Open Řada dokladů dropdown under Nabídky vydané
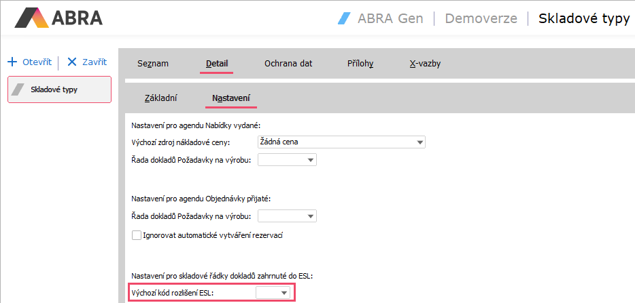The width and height of the screenshot is (635, 303). pyautogui.click(x=310, y=161)
